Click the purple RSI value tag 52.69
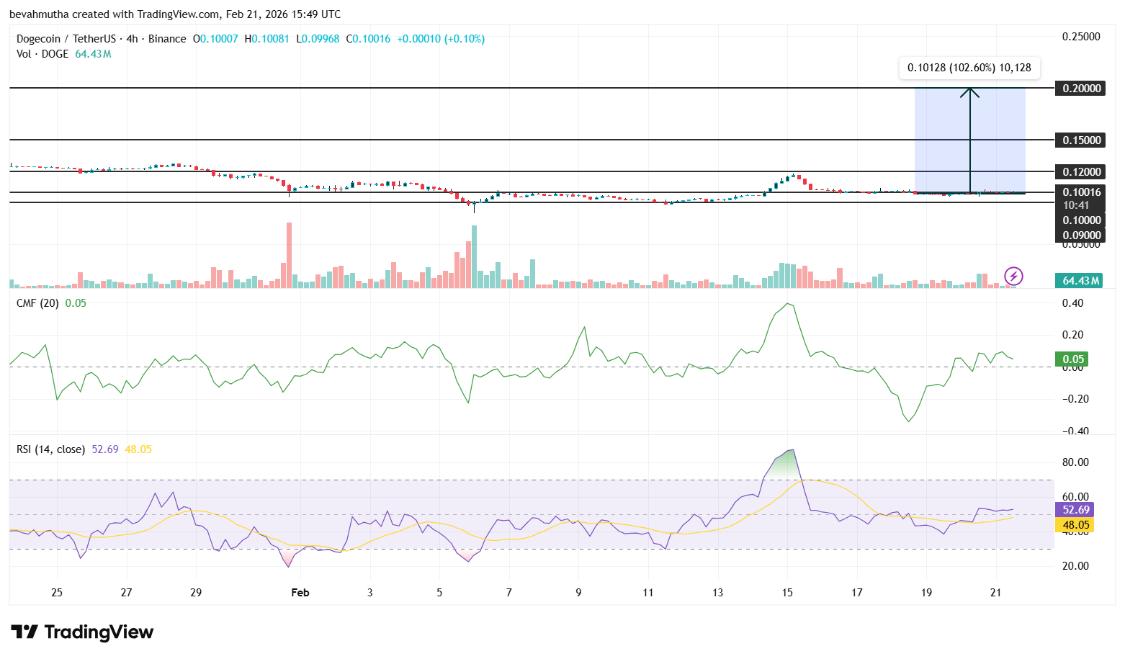 (x=1075, y=509)
